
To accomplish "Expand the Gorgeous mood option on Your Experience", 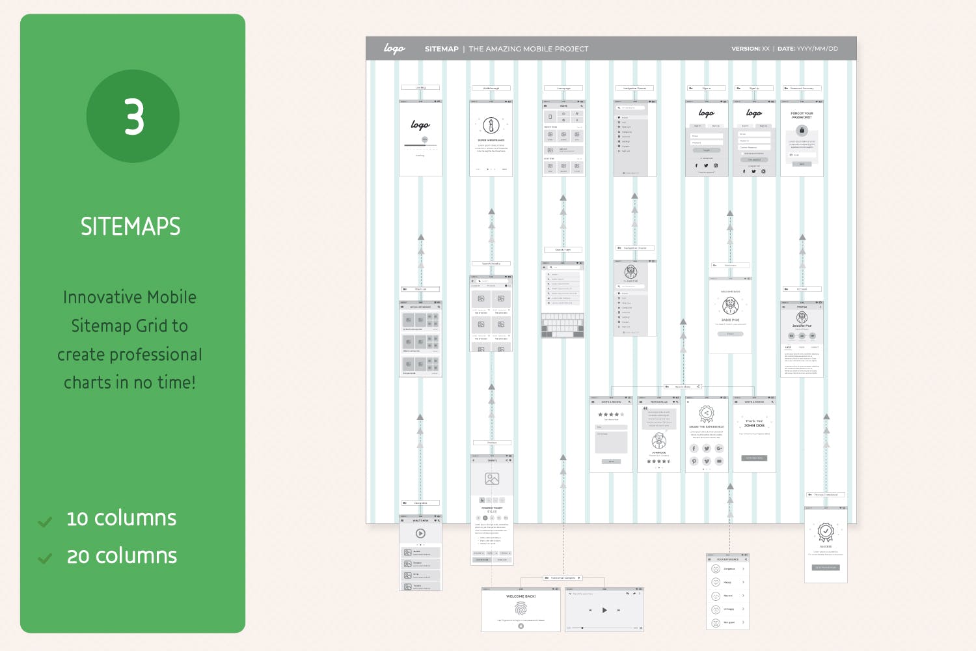I will (743, 568).
